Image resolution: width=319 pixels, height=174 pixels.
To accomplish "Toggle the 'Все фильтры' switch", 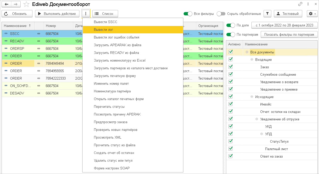I will point(188,14).
